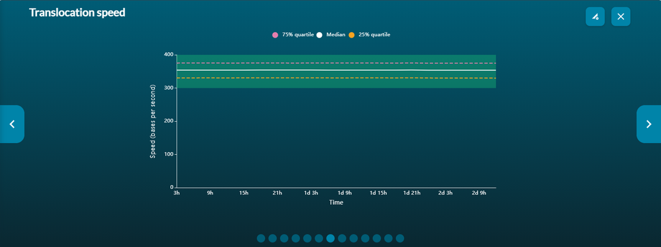Click the Time axis title
The width and height of the screenshot is (661, 247).
[x=336, y=202]
